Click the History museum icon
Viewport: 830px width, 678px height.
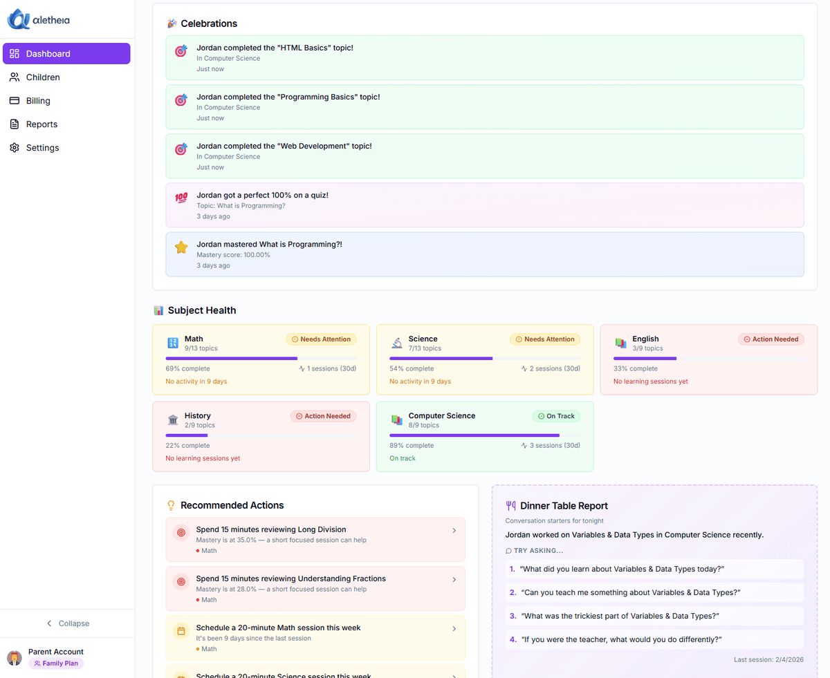tap(172, 420)
